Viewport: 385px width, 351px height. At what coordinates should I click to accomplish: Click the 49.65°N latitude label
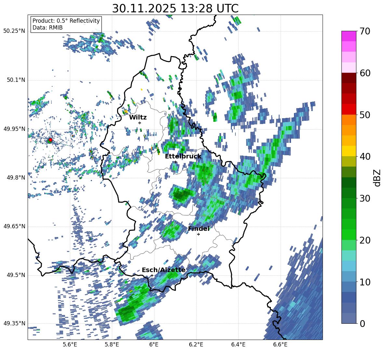pyautogui.click(x=14, y=226)
